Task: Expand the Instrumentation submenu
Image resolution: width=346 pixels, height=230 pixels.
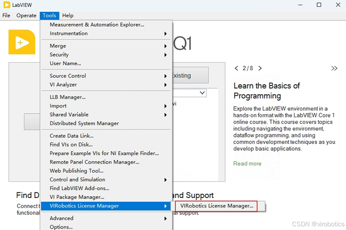Action: click(106, 34)
